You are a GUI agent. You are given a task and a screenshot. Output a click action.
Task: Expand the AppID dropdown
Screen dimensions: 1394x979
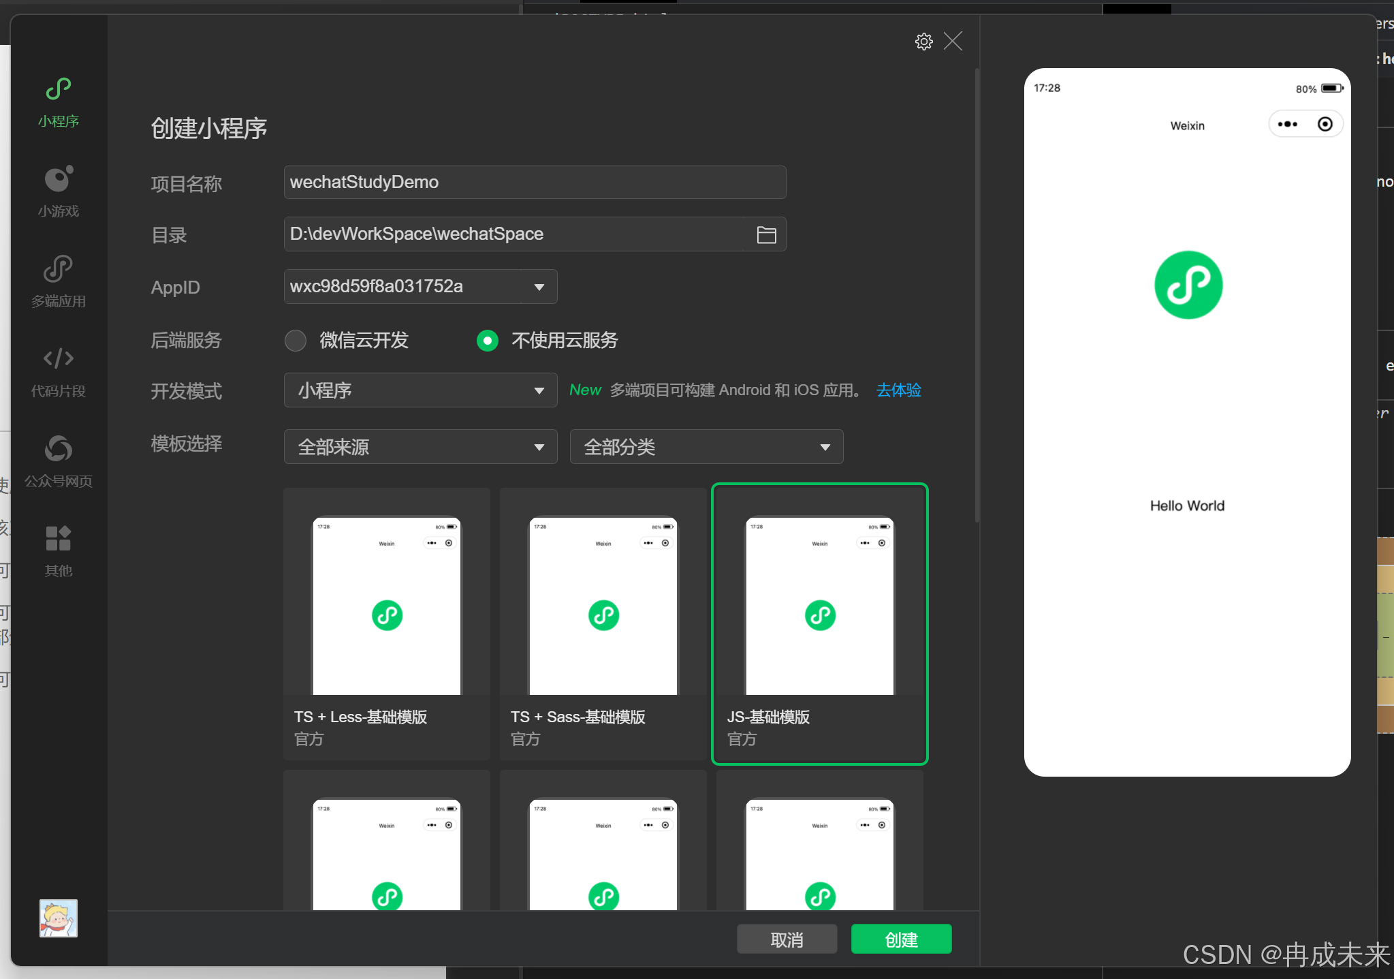tap(539, 287)
